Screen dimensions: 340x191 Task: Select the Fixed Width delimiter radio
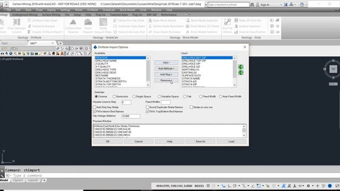(201, 97)
